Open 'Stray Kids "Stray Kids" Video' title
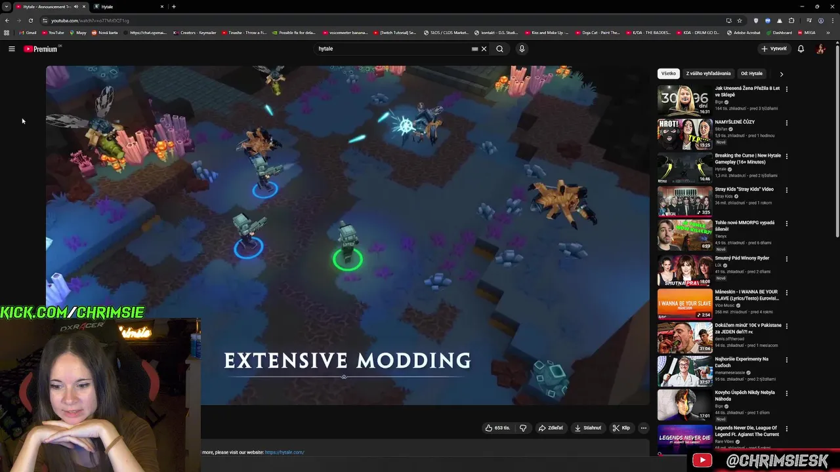This screenshot has height=472, width=840. [744, 189]
